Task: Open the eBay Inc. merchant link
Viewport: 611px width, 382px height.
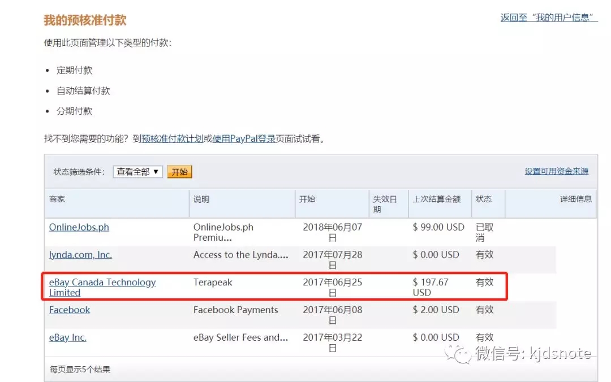Action: [68, 337]
